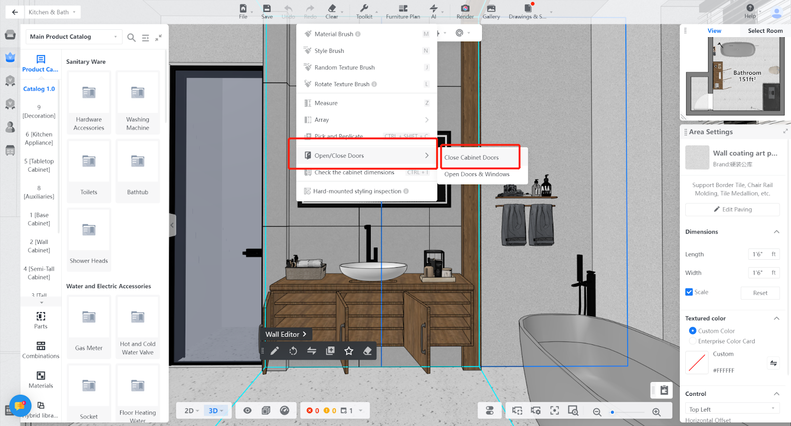Open the Gallery icon in toolbar
Image resolution: width=791 pixels, height=426 pixels.
(x=491, y=9)
